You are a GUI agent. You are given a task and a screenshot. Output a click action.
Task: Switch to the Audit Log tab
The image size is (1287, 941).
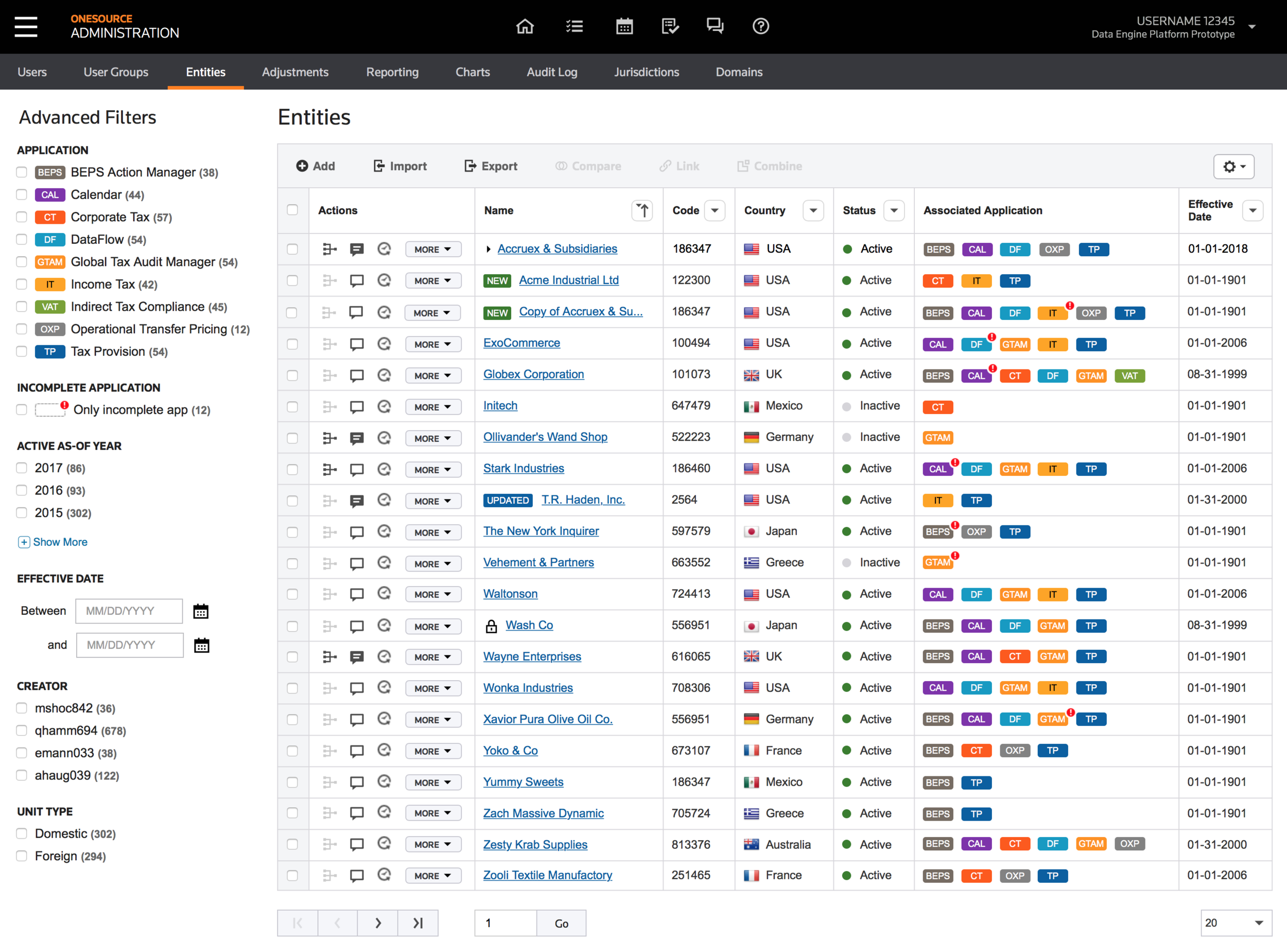(552, 72)
